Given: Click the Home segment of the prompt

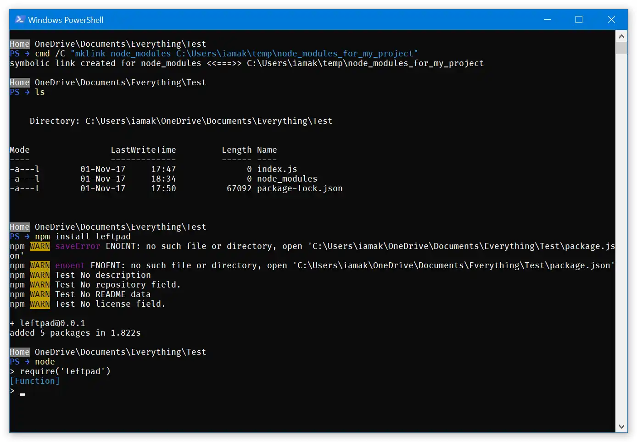Looking at the screenshot, I should [19, 44].
